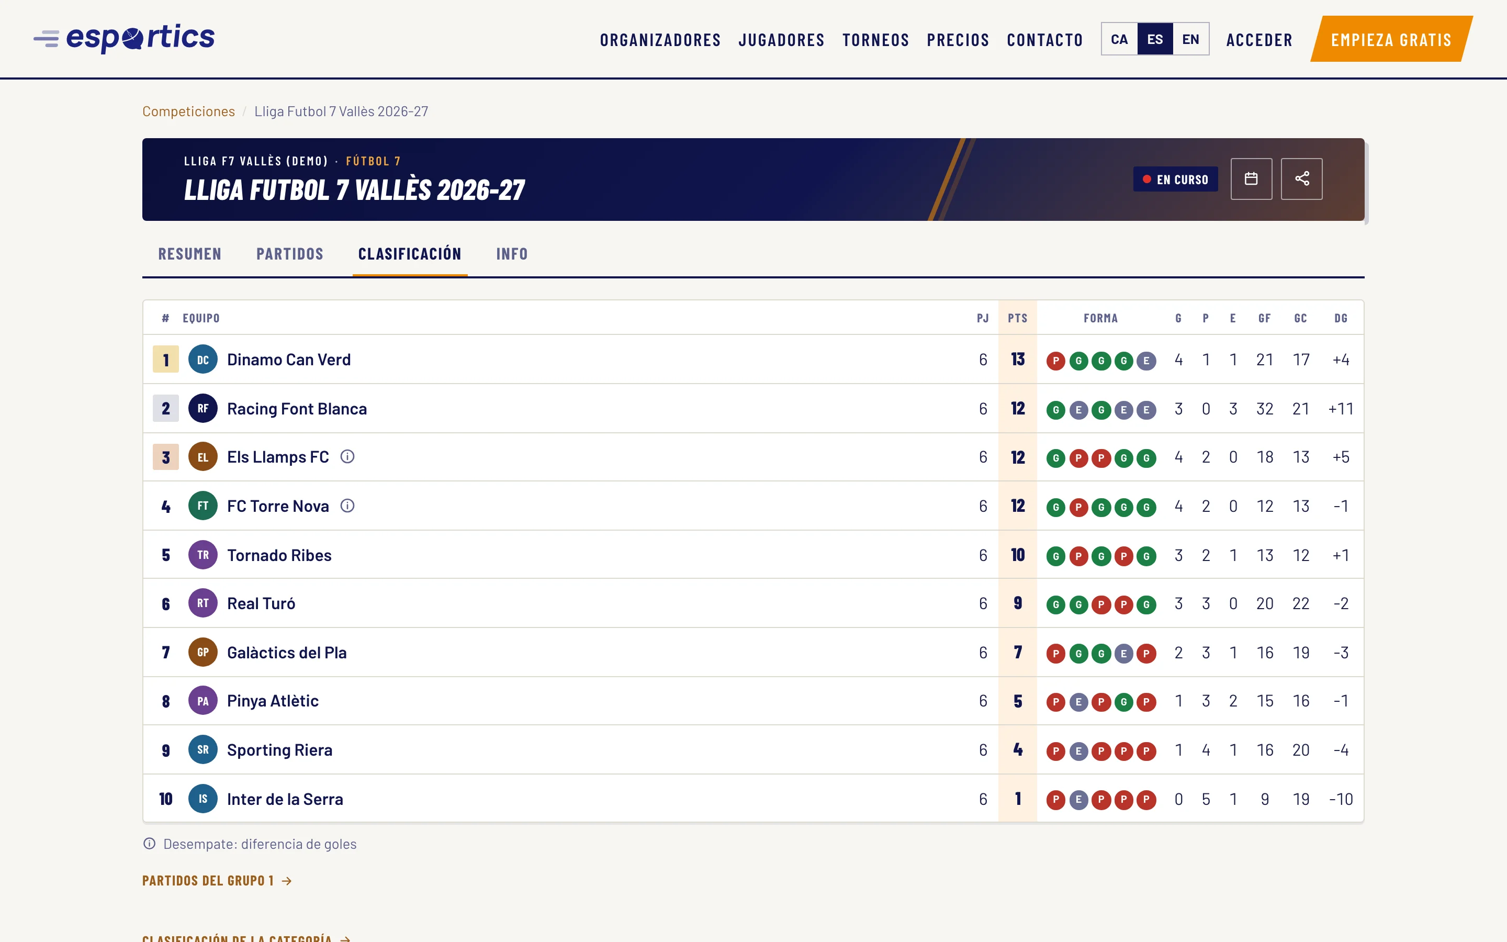Screen dimensions: 1507x942
Task: Click the RF avatar of Racing Font Blanca
Action: tap(203, 409)
